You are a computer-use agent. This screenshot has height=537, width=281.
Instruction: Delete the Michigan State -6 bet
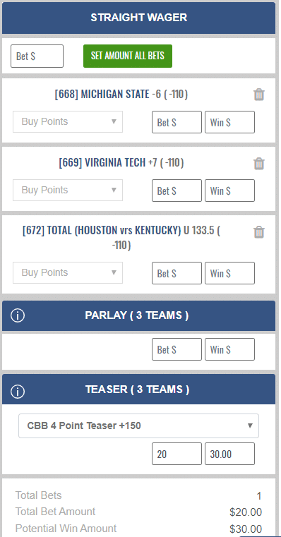pyautogui.click(x=259, y=95)
